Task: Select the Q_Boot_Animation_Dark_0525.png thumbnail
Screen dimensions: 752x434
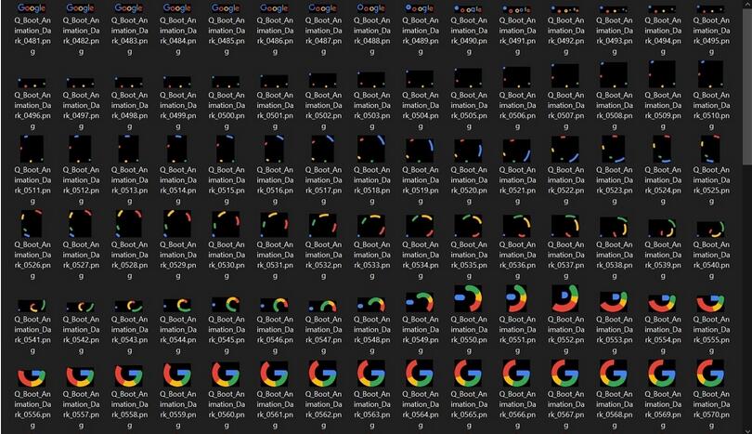Action: tap(711, 149)
